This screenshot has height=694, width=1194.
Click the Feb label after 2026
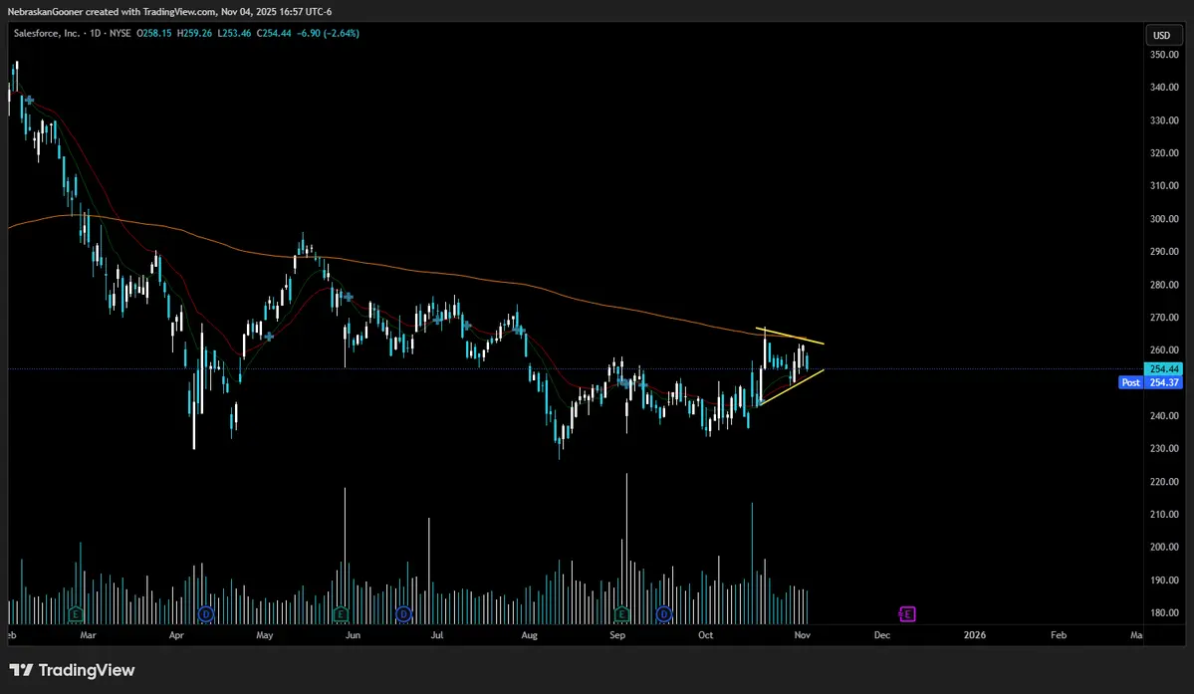coord(1060,635)
